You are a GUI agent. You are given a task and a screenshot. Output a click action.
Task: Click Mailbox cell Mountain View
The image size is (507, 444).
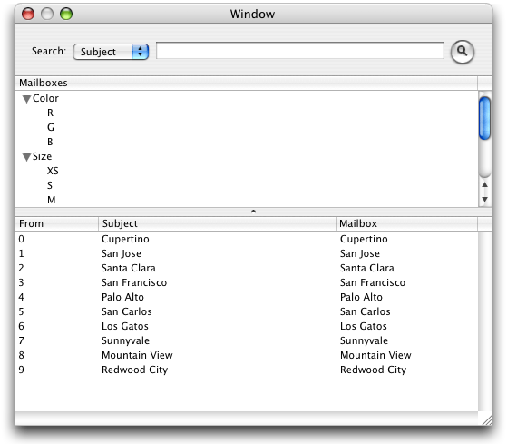point(375,355)
